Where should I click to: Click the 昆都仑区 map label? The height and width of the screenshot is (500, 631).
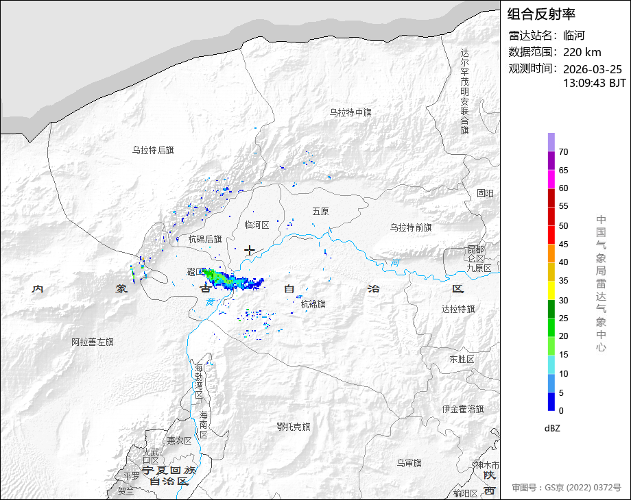[x=476, y=254]
